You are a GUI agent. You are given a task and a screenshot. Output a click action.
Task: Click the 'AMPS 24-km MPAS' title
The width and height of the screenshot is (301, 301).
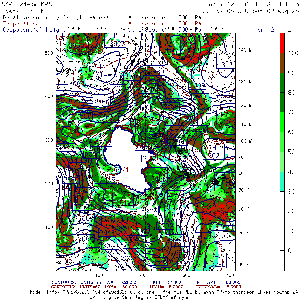click(29, 4)
